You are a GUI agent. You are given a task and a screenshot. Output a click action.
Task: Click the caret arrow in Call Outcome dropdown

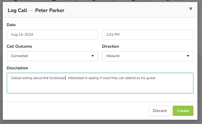click(93, 56)
